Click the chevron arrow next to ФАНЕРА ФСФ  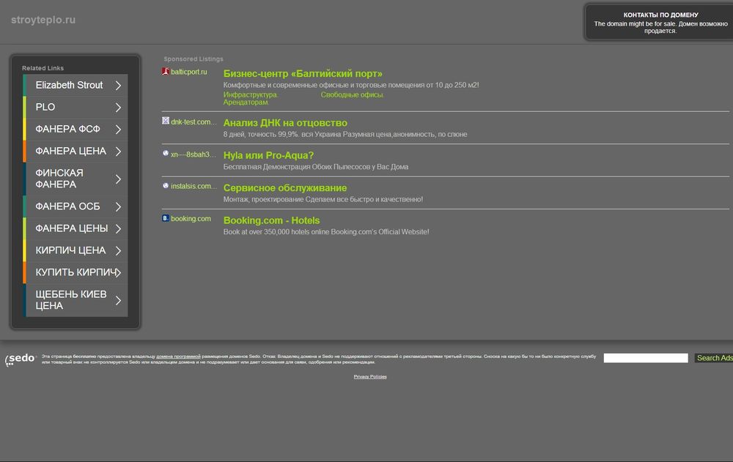tap(118, 130)
